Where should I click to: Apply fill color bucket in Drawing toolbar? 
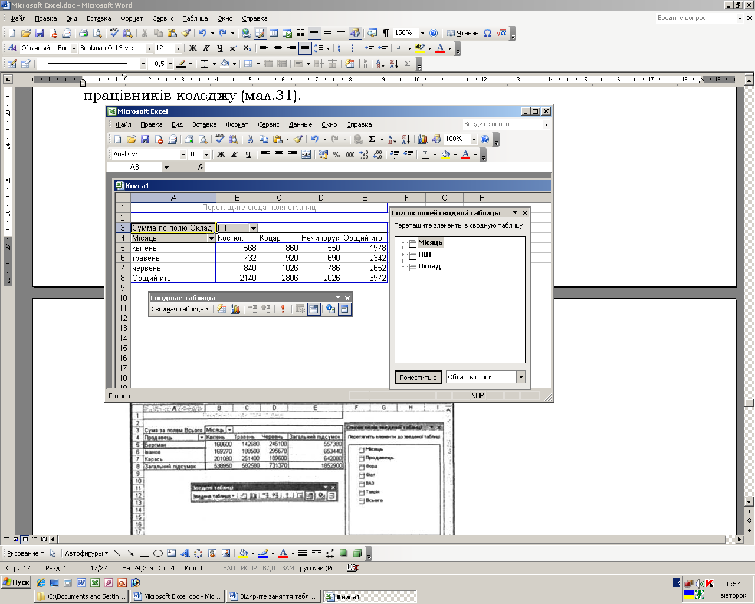tap(242, 553)
